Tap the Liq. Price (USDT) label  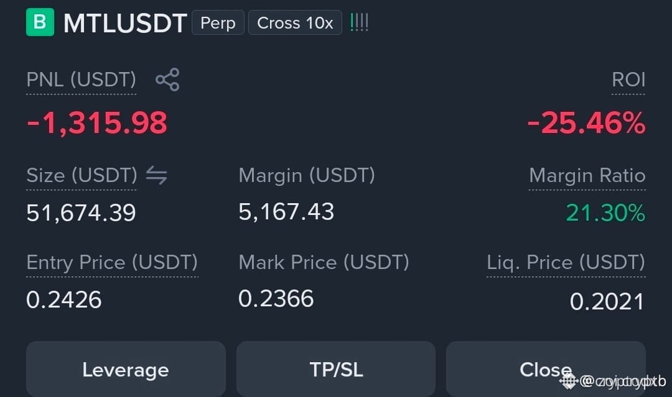coord(566,262)
